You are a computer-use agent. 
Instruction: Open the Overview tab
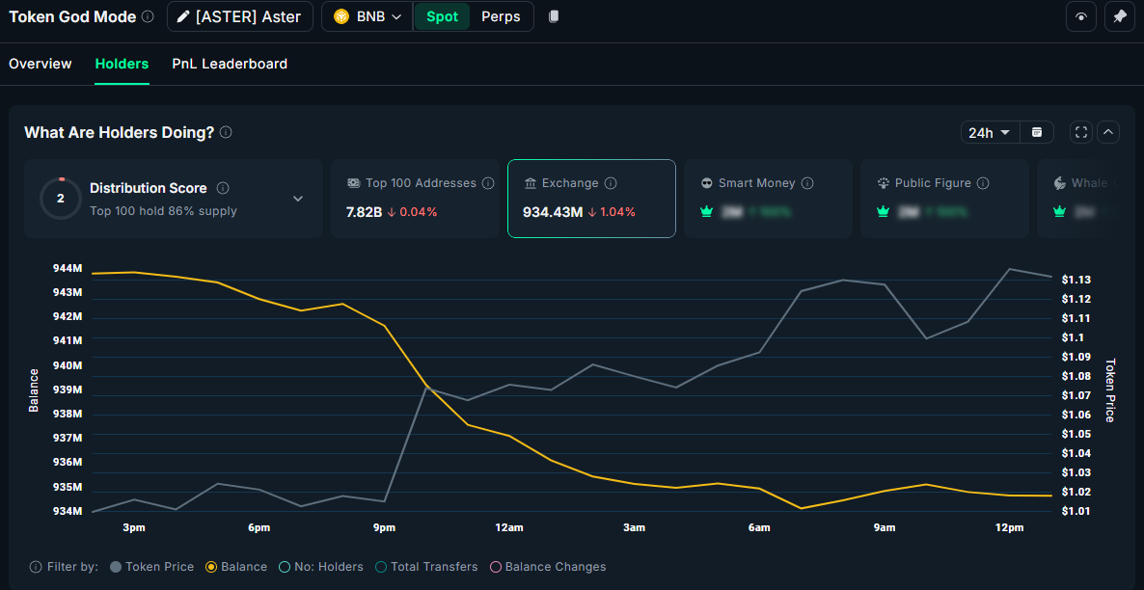[40, 64]
